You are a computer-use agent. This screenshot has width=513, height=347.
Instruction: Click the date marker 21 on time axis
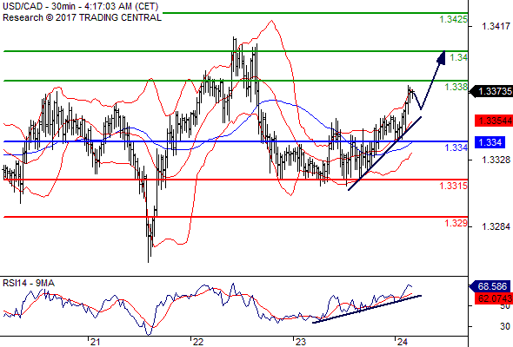pyautogui.click(x=95, y=342)
